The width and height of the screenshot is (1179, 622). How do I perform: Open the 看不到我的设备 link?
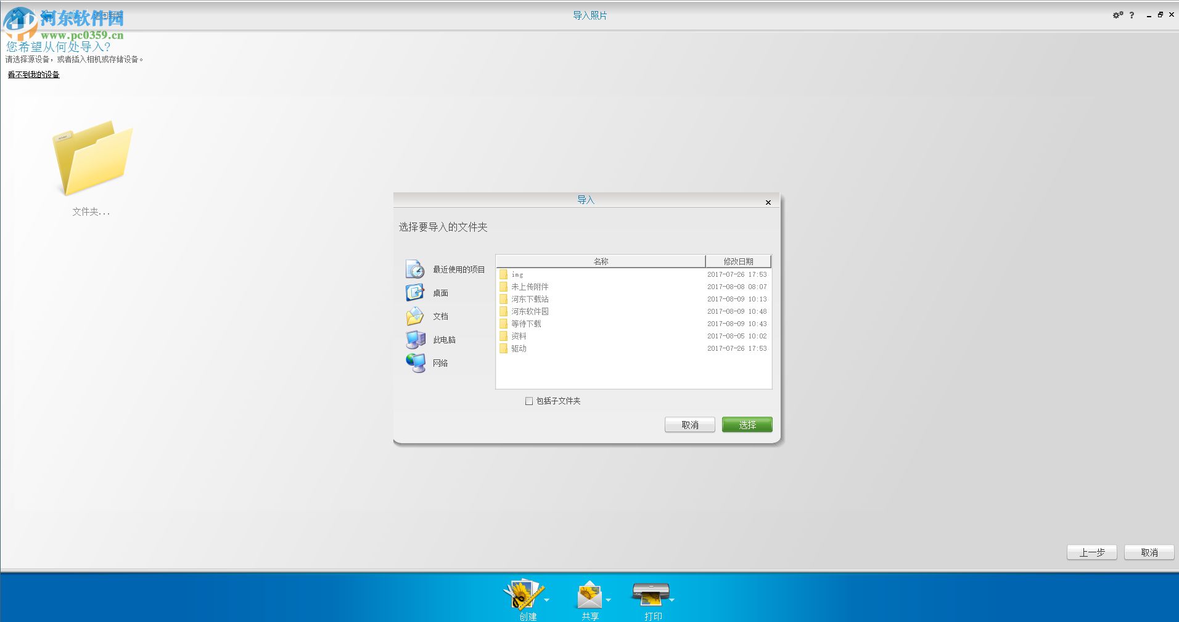(33, 75)
